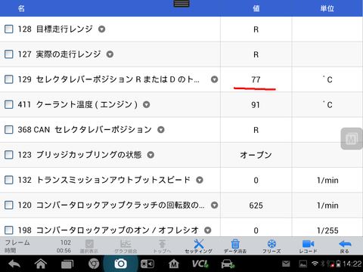Start recording with レコード camera icon

tap(308, 246)
